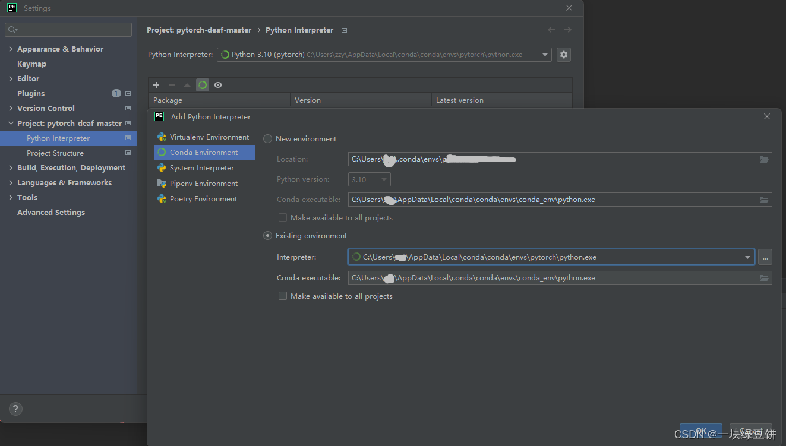Click the Plugins update badge
Screen dimensions: 786x446
(116, 93)
